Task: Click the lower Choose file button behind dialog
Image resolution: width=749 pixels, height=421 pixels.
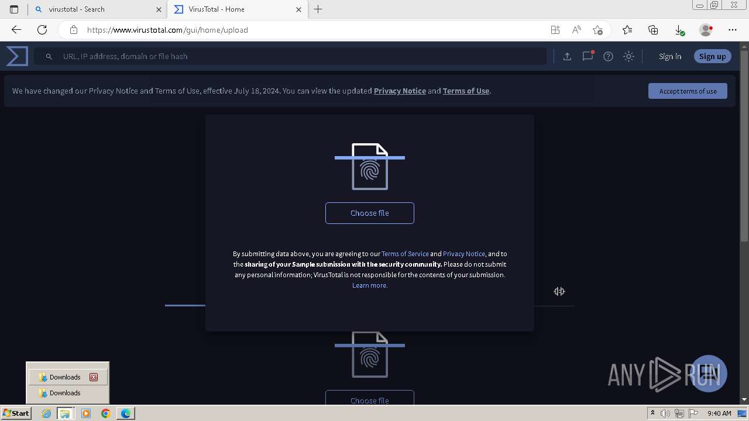Action: pyautogui.click(x=370, y=398)
